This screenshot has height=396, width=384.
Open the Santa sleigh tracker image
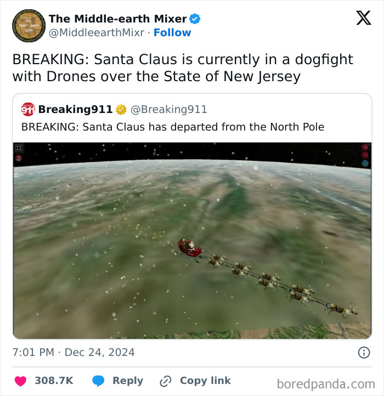[192, 240]
